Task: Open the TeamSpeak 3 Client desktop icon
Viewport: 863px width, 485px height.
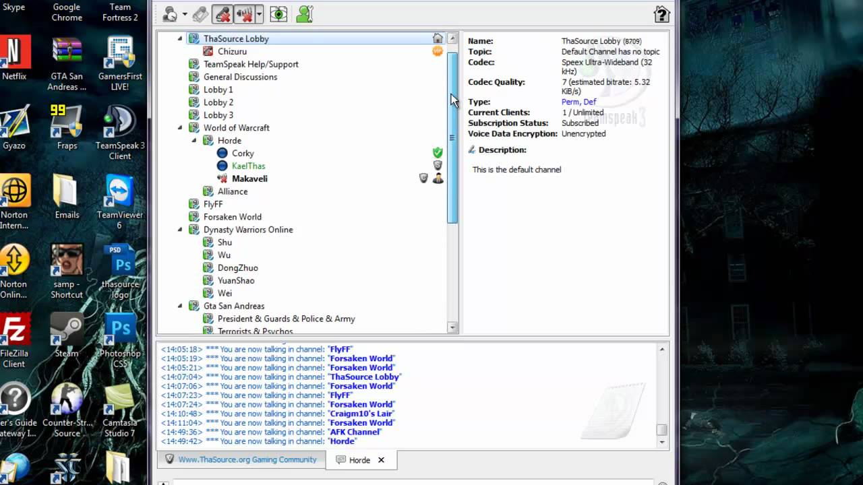Action: click(120, 133)
